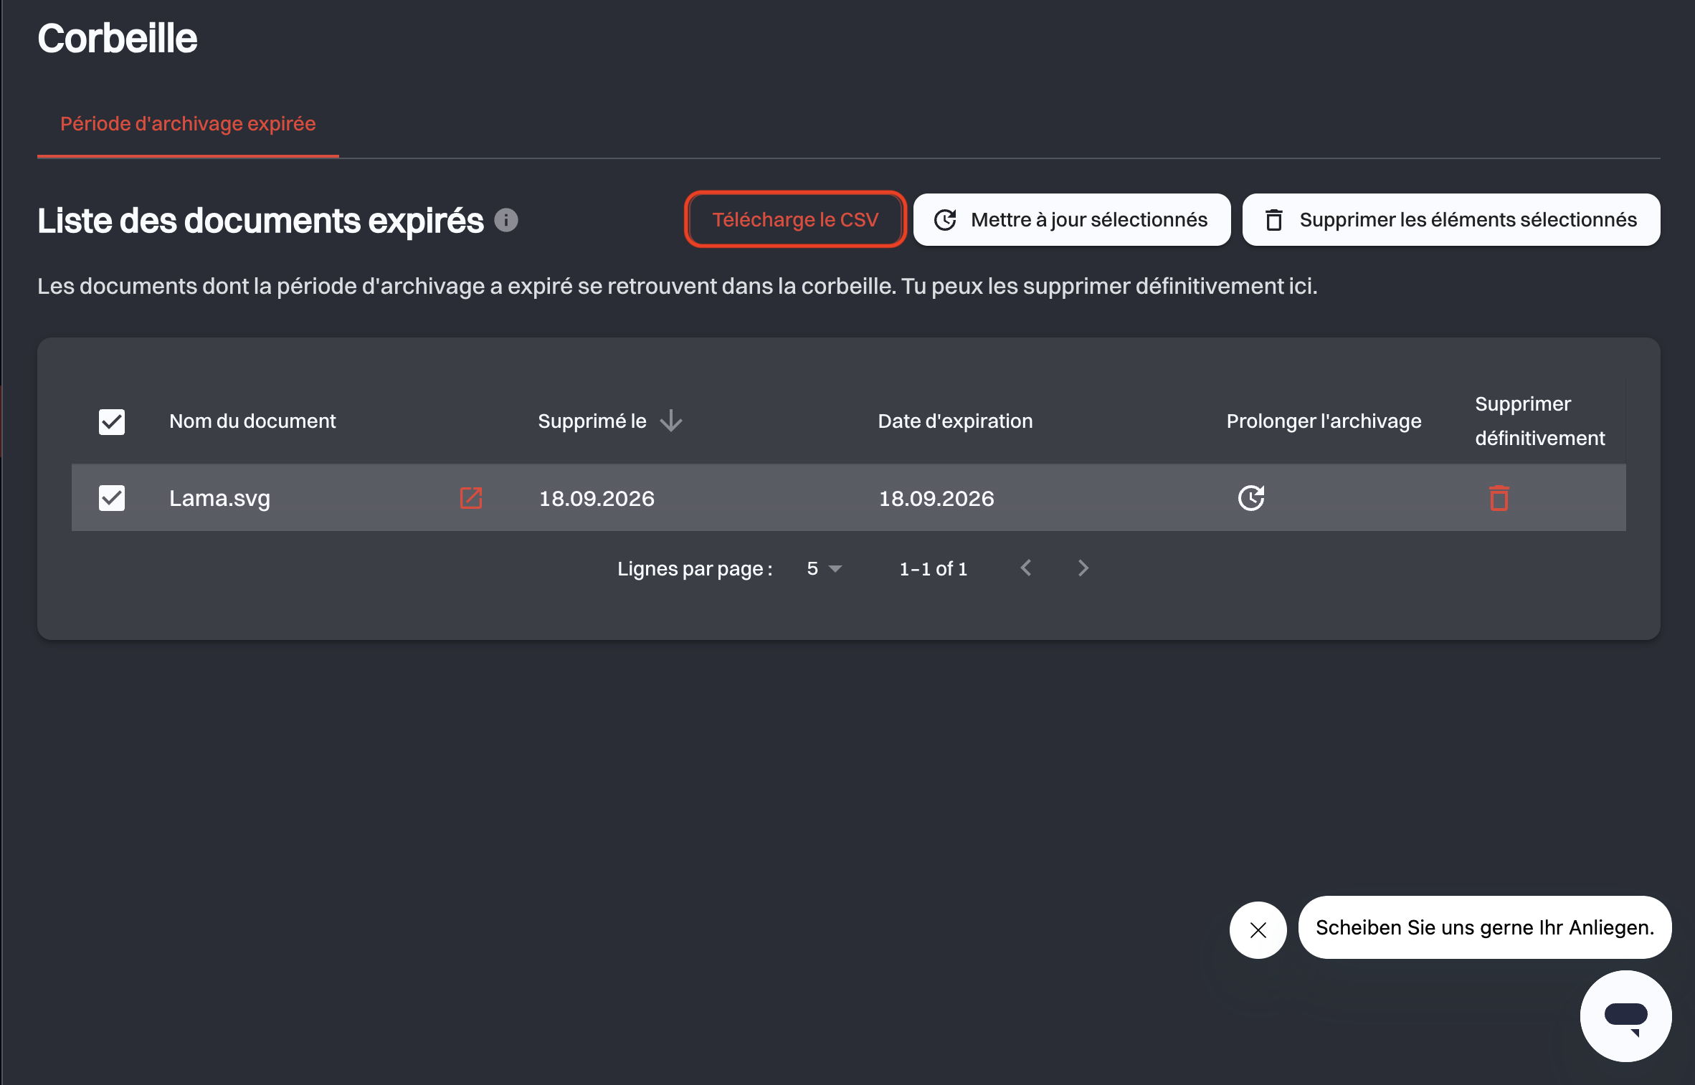Click the 'Supprimer définitivement' column header

coord(1540,421)
